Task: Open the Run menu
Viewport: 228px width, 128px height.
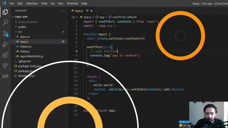Action: pyautogui.click(x=61, y=3)
